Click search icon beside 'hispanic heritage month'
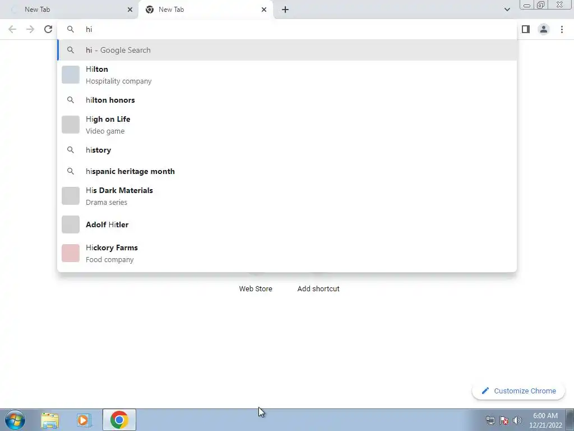The width and height of the screenshot is (574, 431). tap(71, 171)
